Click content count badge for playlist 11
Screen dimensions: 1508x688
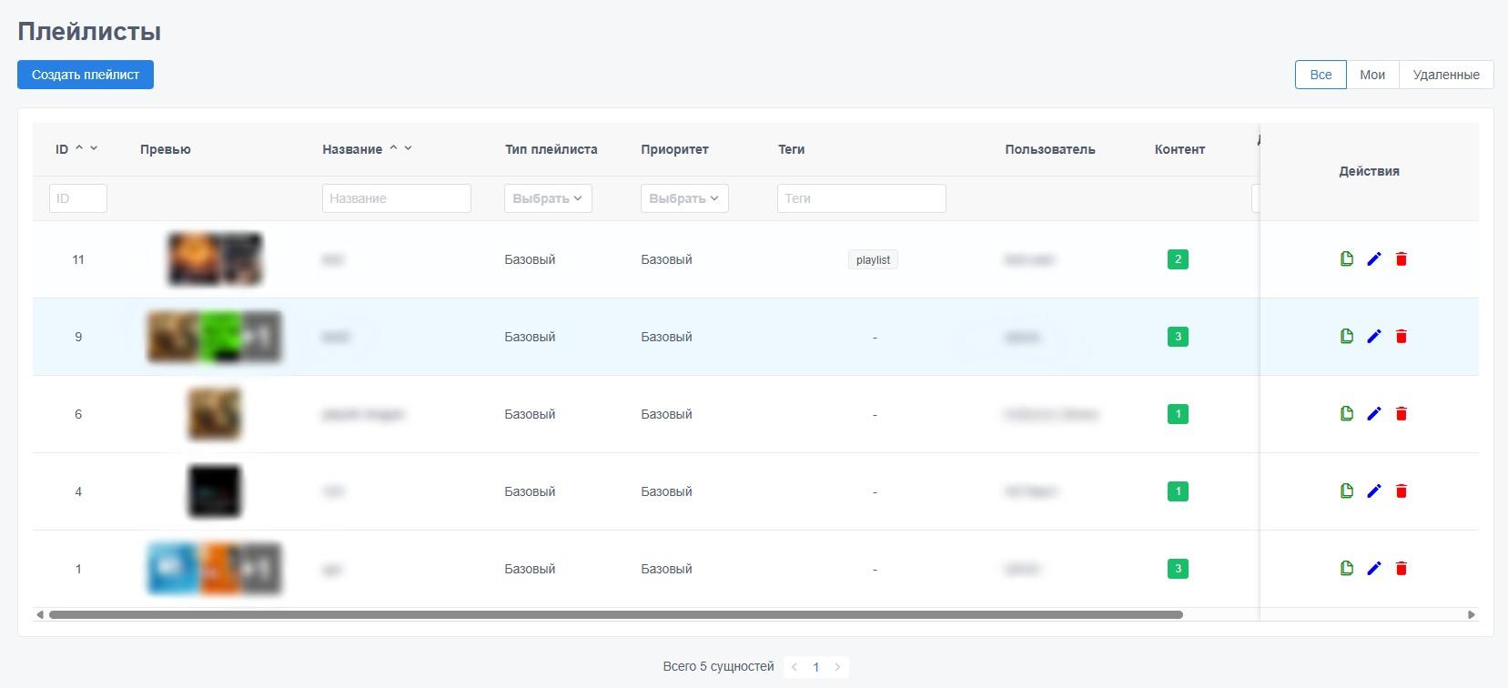tap(1178, 259)
